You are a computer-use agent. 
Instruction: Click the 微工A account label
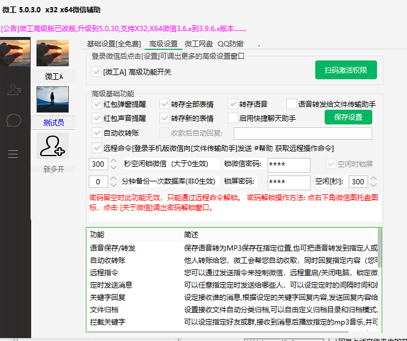coord(54,76)
